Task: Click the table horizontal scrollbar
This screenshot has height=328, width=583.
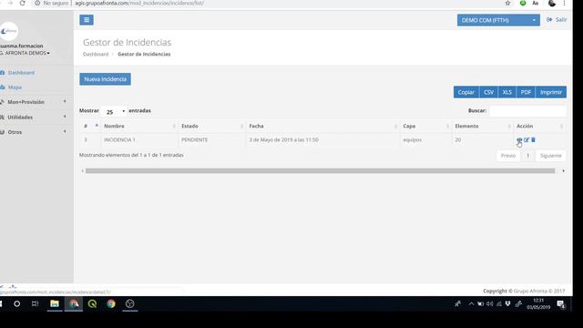Action: [x=320, y=171]
